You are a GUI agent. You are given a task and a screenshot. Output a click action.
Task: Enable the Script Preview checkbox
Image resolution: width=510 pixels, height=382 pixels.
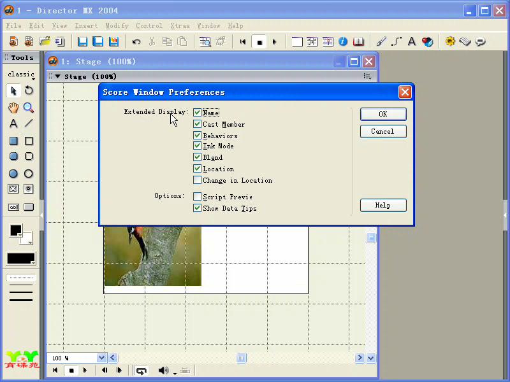[x=197, y=196]
